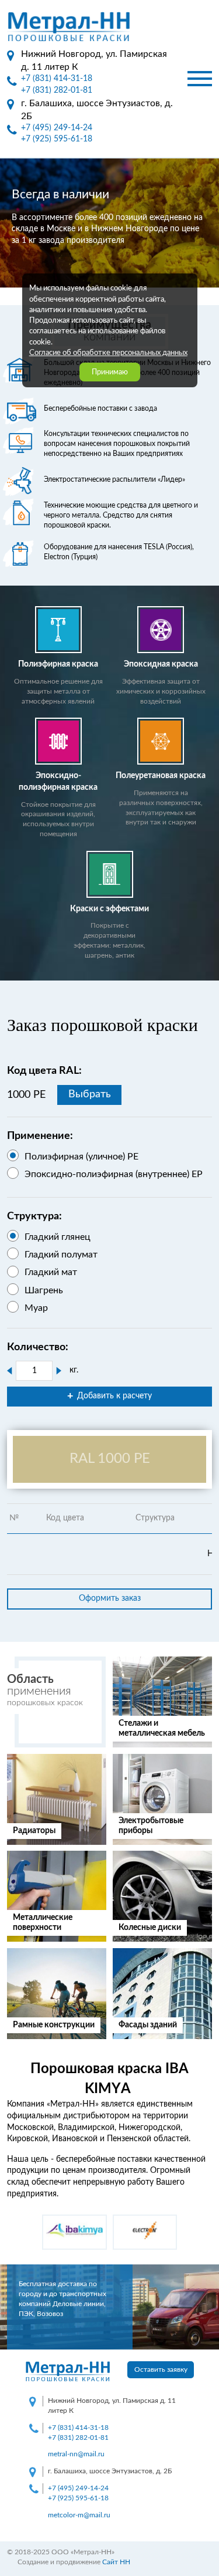The height and width of the screenshot is (2576, 219).
Task: Choose the Шагрень structure radio
Action: 13,1289
